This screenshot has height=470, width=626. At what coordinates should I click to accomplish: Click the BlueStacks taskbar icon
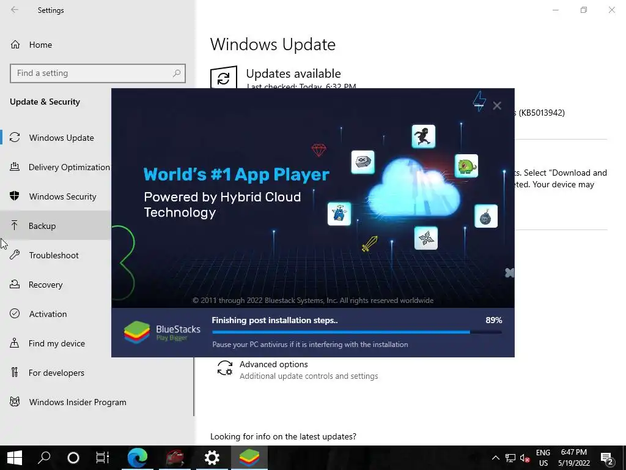coord(249,458)
